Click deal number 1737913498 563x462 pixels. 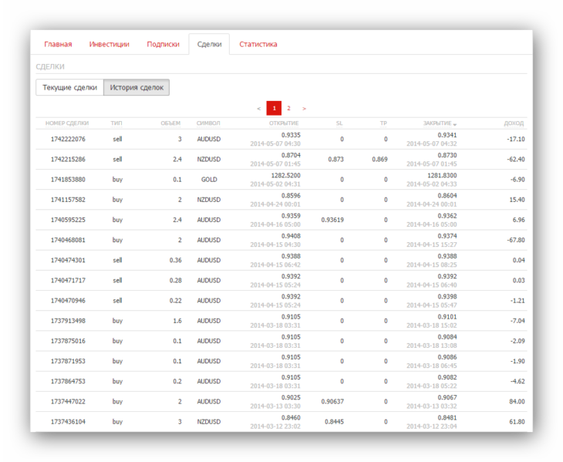(68, 321)
